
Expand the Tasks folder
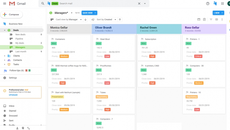[x=5, y=64]
